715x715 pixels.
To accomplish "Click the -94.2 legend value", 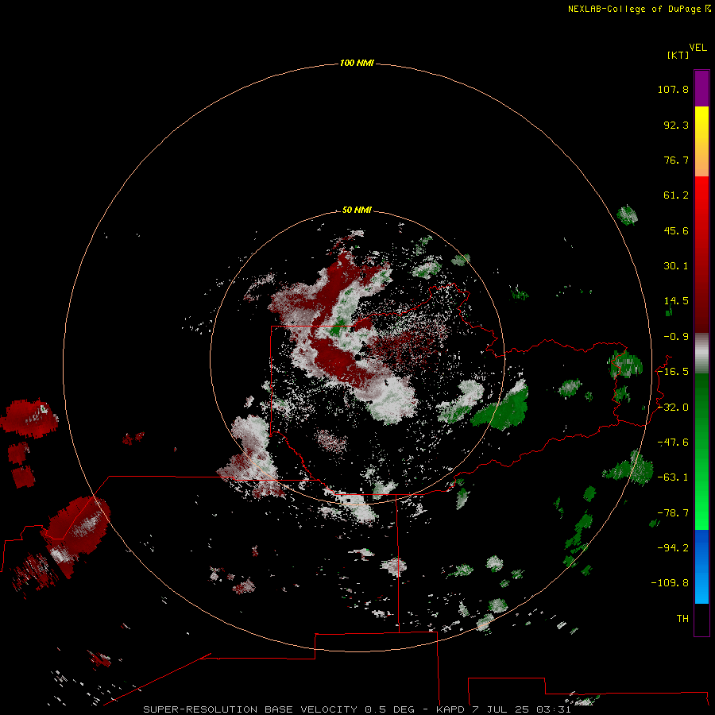I will tap(673, 548).
